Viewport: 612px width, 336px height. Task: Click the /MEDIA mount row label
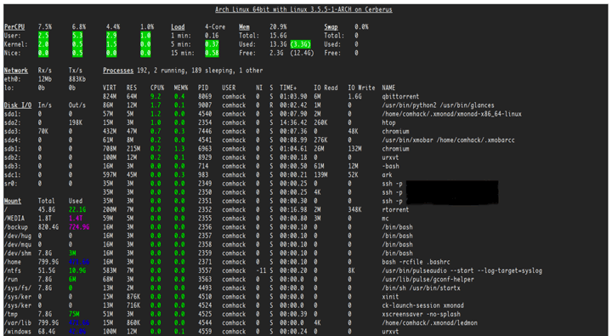tap(14, 219)
